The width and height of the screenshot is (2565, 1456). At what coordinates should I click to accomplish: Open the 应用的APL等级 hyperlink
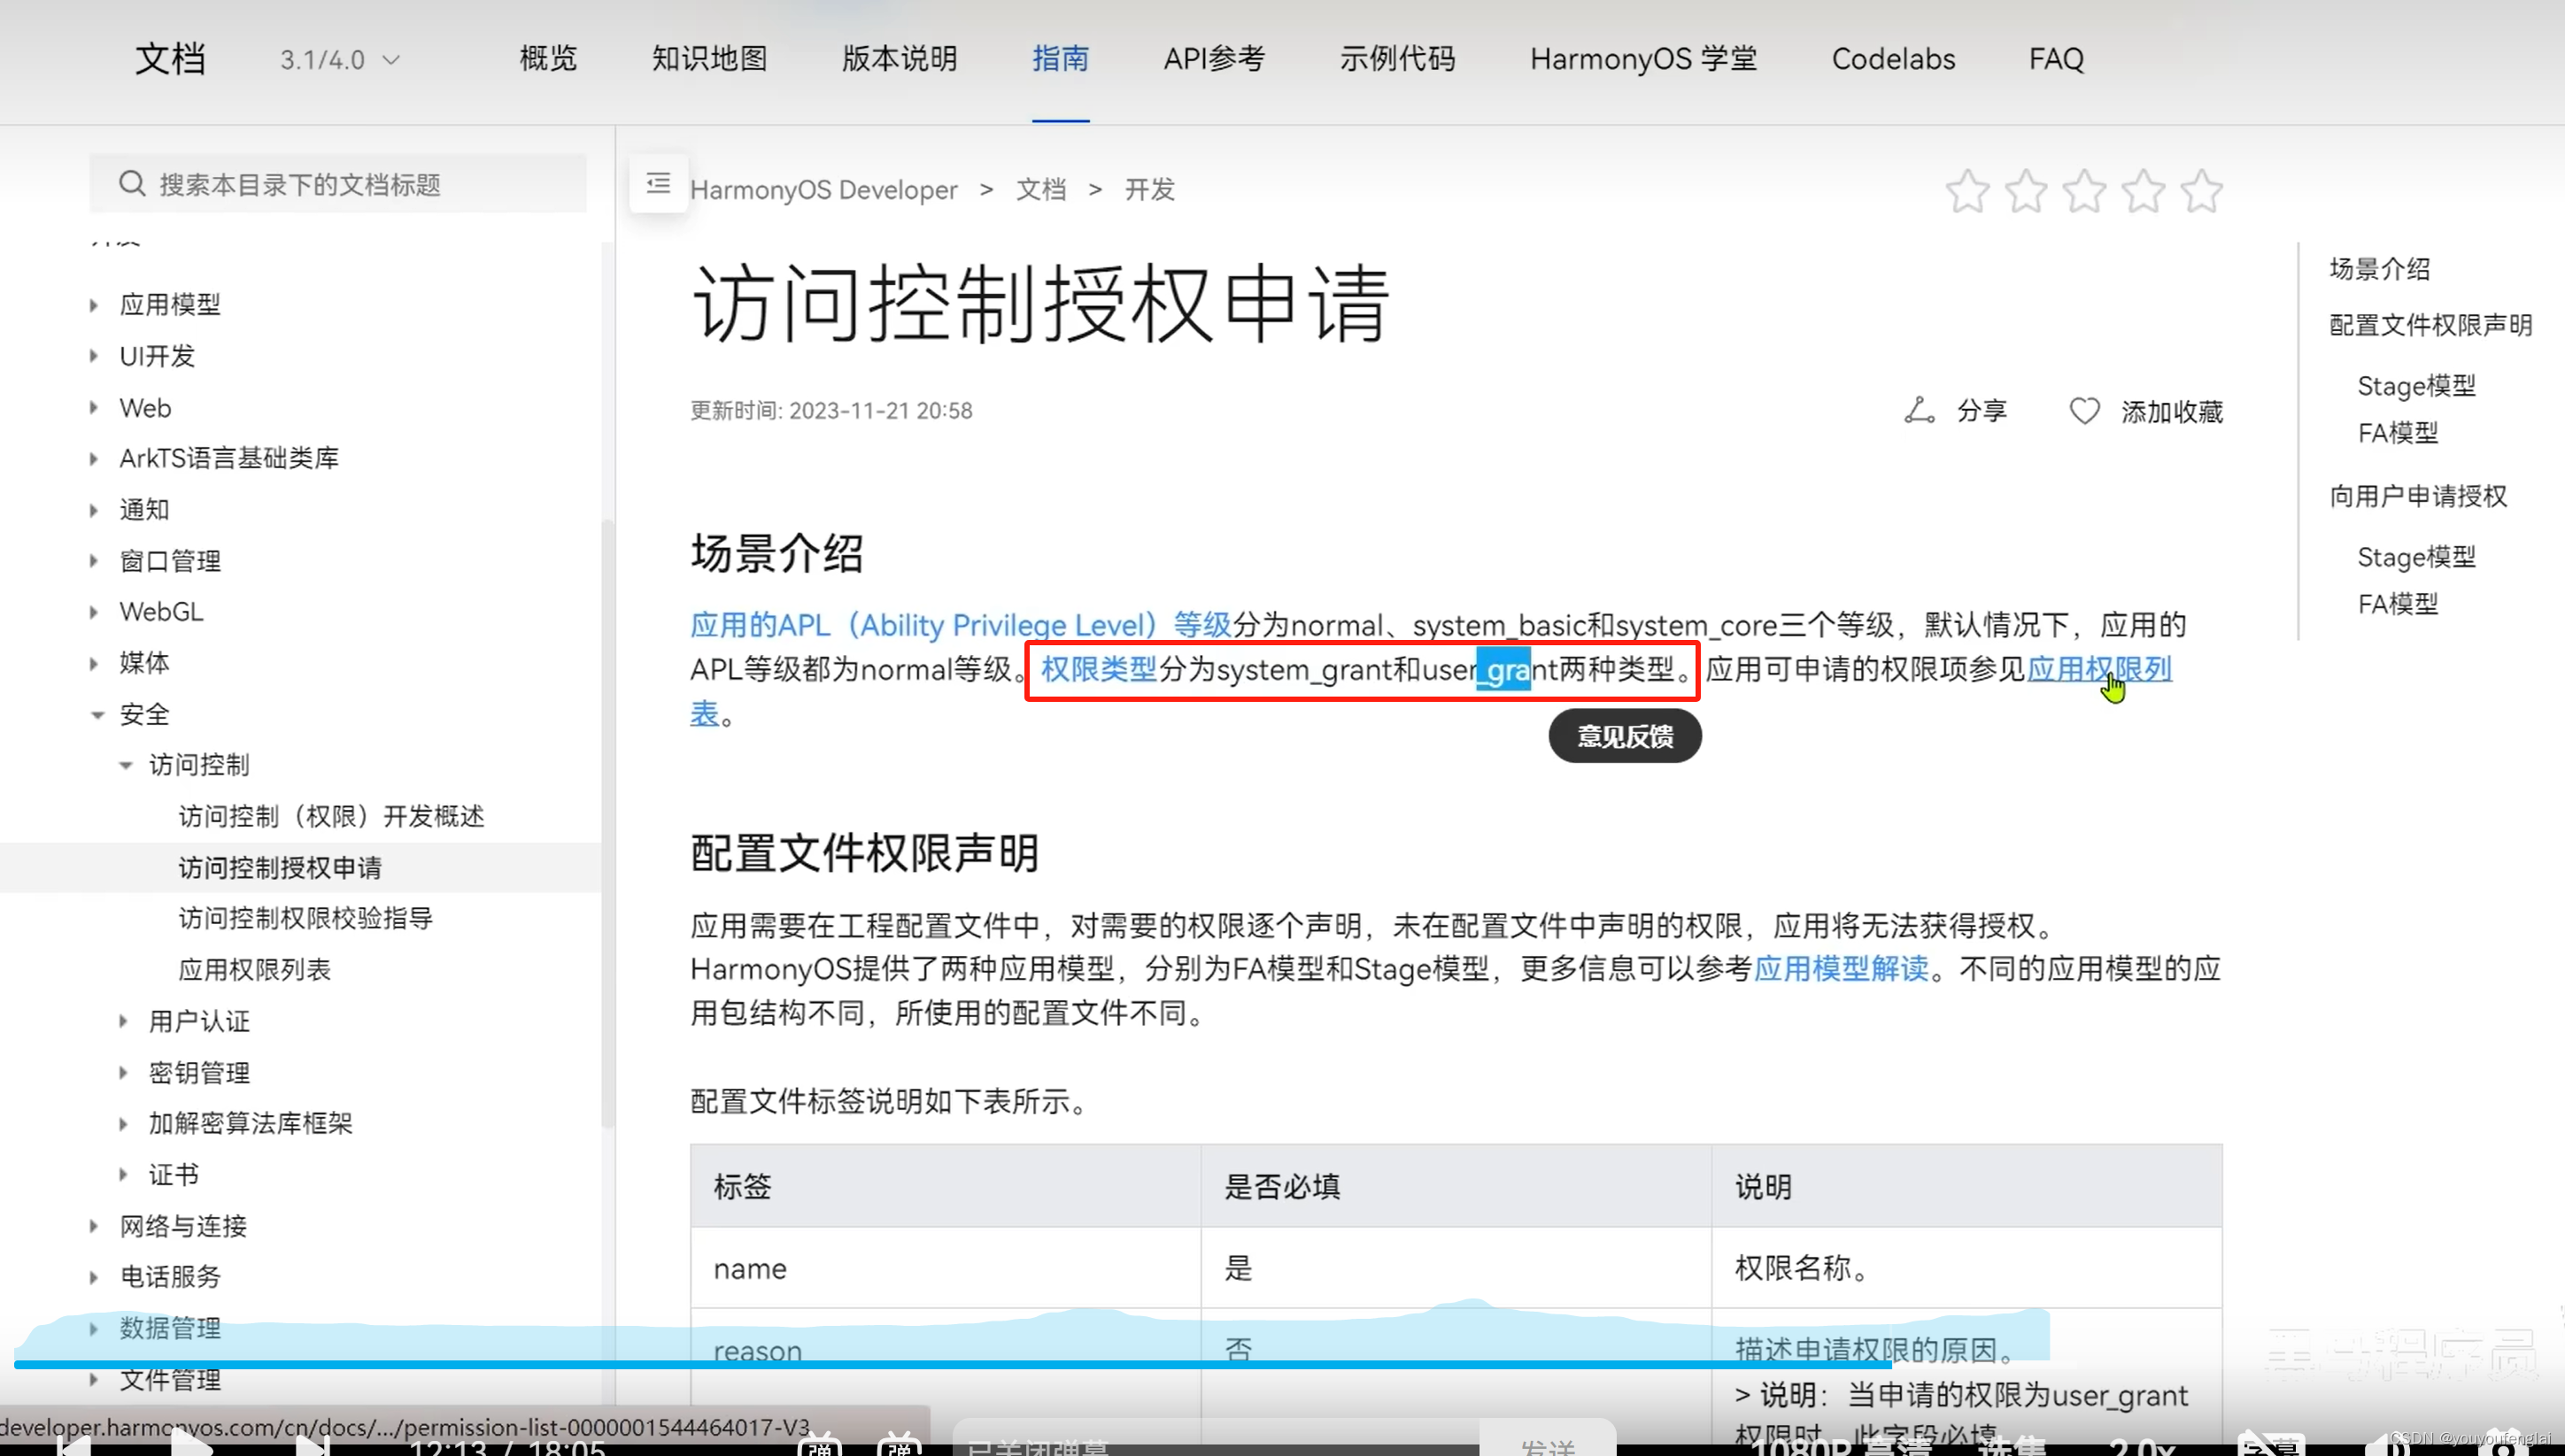pos(960,625)
